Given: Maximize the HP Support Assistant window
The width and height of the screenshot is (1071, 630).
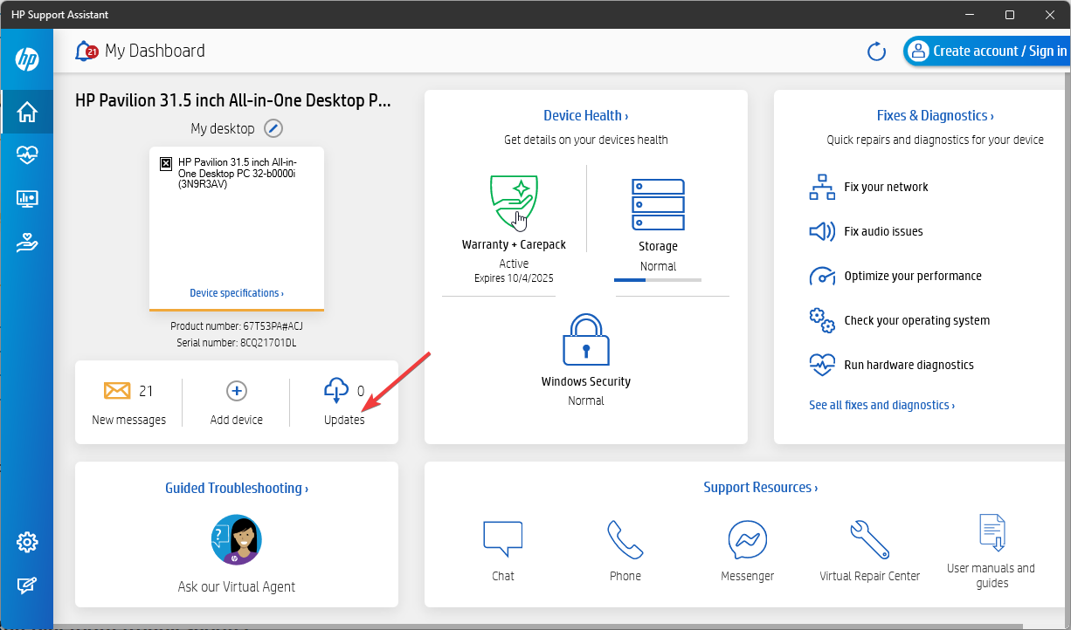Looking at the screenshot, I should point(1010,15).
